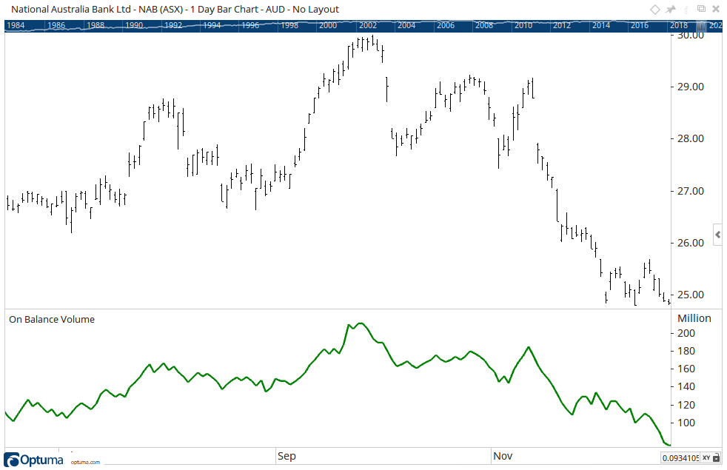Close the NAB chart with the X
The image size is (727, 470).
716,10
